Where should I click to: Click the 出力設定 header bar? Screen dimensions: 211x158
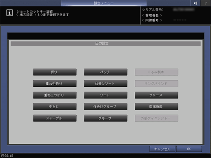click(x=106, y=44)
